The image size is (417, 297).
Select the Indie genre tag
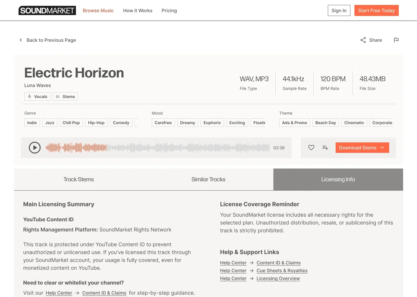click(x=32, y=123)
